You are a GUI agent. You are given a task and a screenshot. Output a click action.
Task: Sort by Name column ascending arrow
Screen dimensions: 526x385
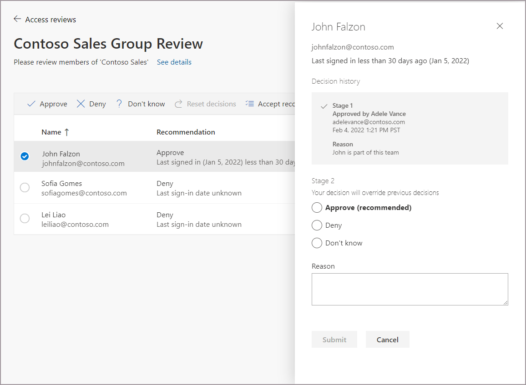[66, 132]
